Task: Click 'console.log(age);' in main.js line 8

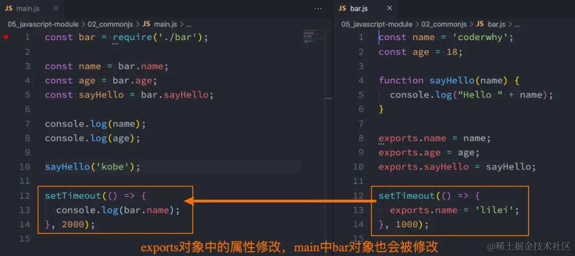Action: (x=92, y=138)
